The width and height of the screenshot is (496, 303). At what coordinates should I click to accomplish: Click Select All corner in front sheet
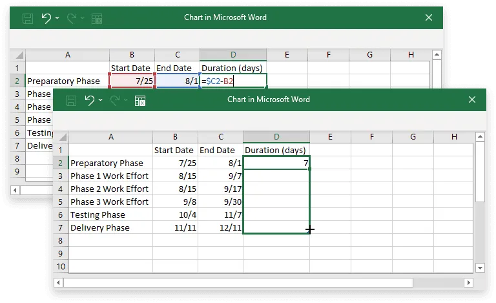pyautogui.click(x=63, y=137)
